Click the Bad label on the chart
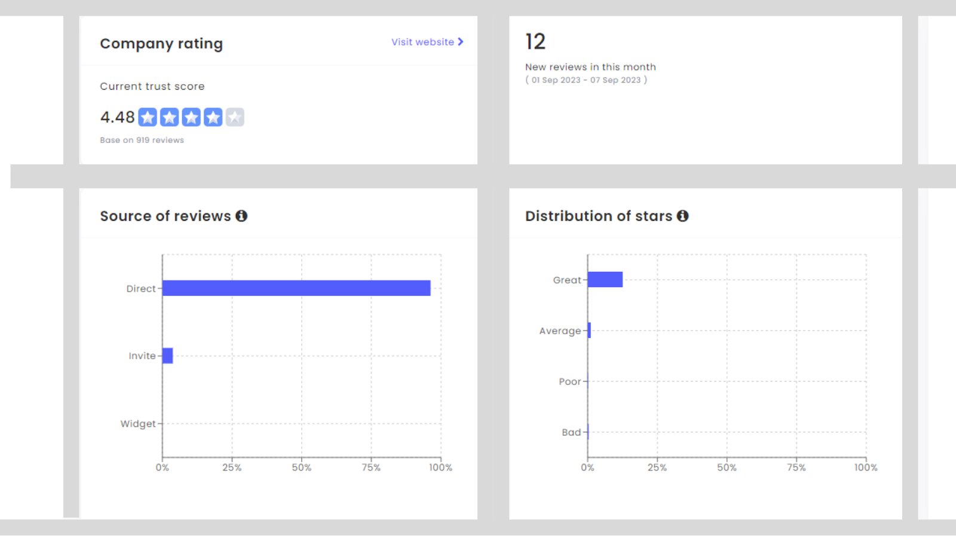The width and height of the screenshot is (956, 538). click(571, 432)
